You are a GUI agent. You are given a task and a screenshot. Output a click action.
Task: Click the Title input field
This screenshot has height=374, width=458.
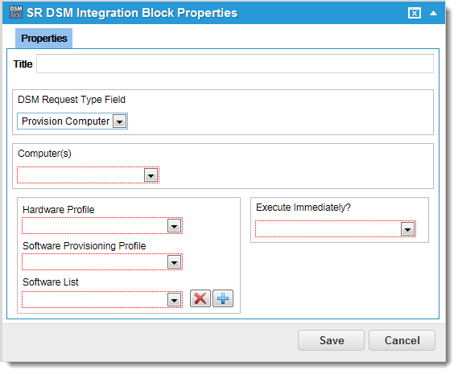point(235,64)
